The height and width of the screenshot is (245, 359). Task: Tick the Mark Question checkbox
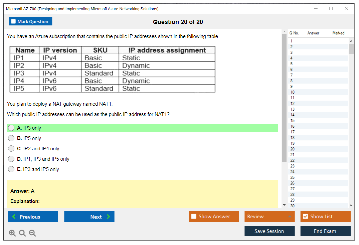coord(14,22)
